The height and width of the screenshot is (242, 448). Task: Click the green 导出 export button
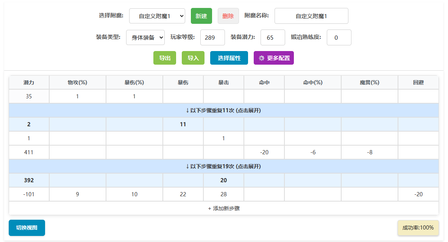click(x=164, y=58)
